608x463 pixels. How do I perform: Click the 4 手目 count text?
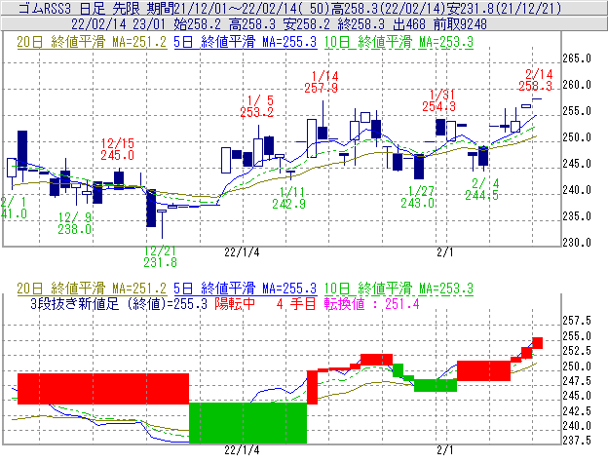[x=296, y=303]
